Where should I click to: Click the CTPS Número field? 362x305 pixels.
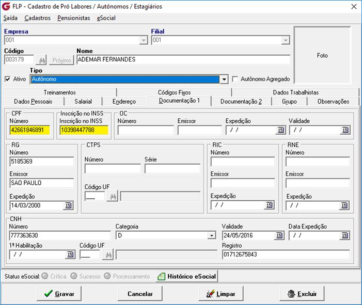point(113,169)
